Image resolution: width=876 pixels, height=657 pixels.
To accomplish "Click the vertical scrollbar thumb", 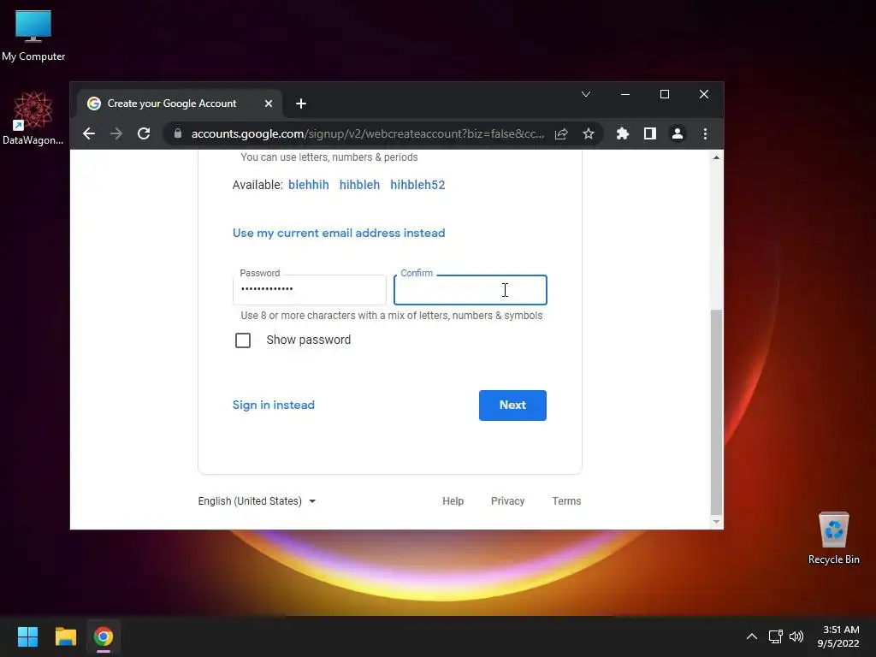I will click(x=716, y=411).
